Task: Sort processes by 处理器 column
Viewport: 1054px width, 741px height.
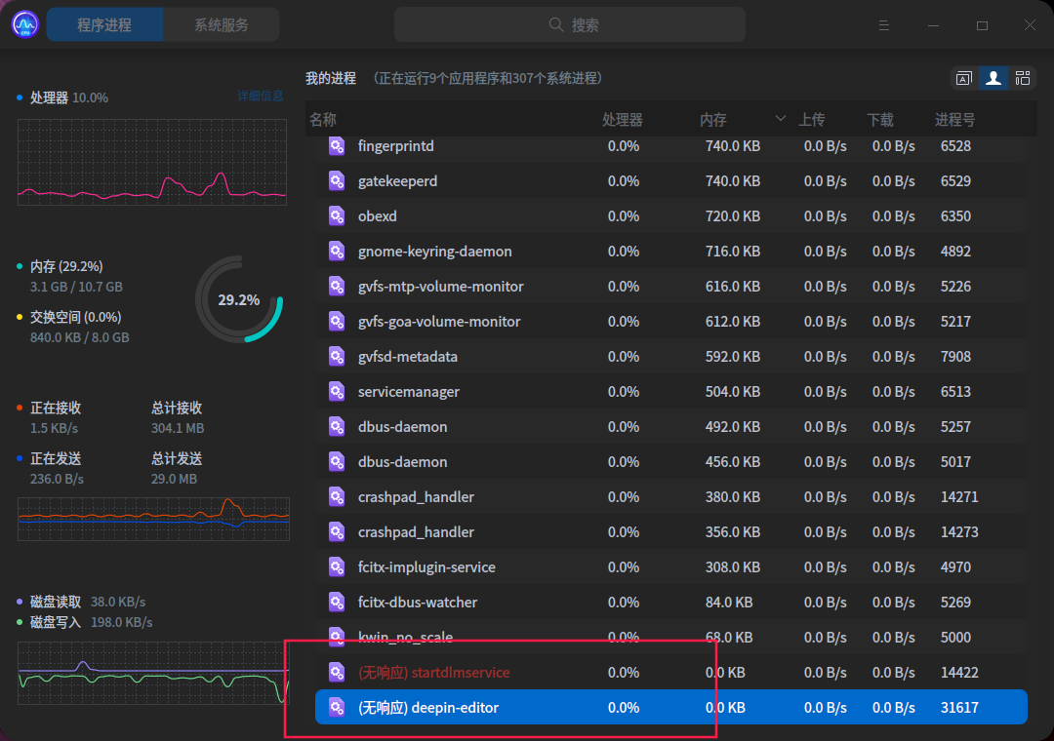Action: (x=622, y=120)
